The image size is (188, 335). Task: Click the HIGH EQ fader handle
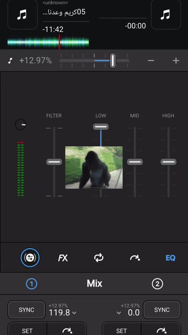[x=169, y=162]
